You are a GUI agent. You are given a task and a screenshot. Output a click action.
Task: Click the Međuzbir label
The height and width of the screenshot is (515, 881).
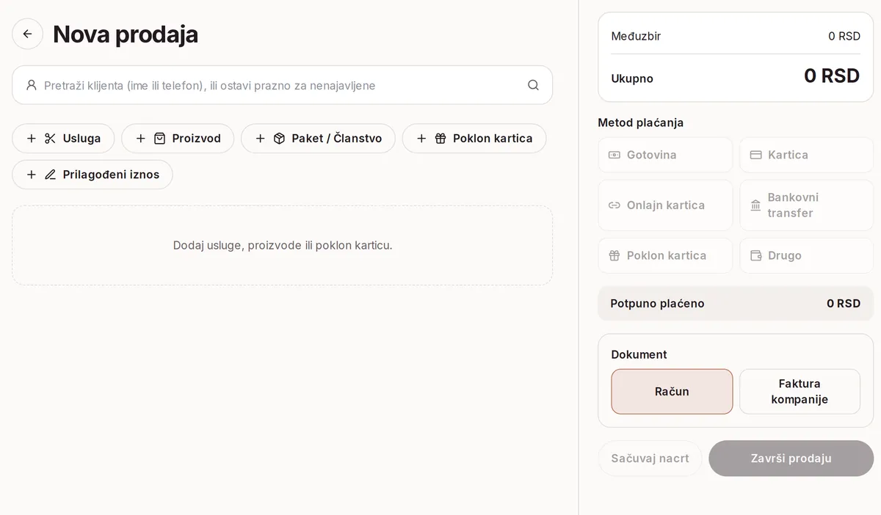click(x=636, y=36)
